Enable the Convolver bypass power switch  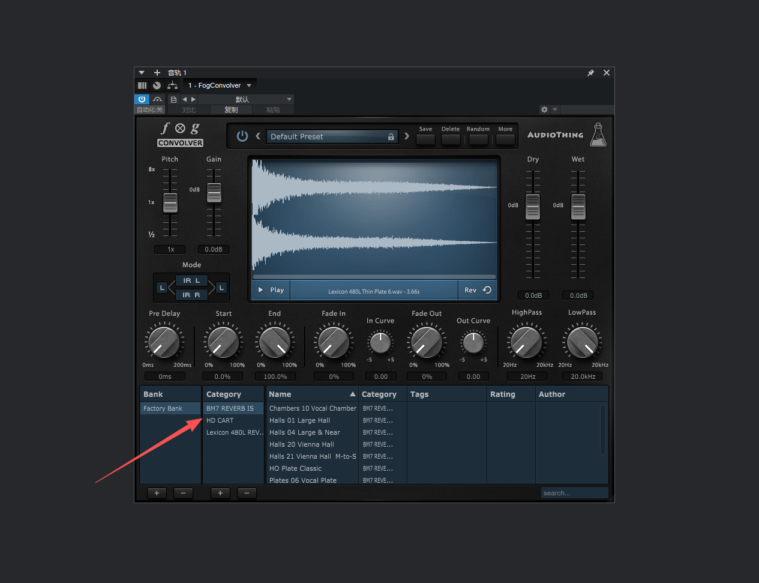pos(243,136)
